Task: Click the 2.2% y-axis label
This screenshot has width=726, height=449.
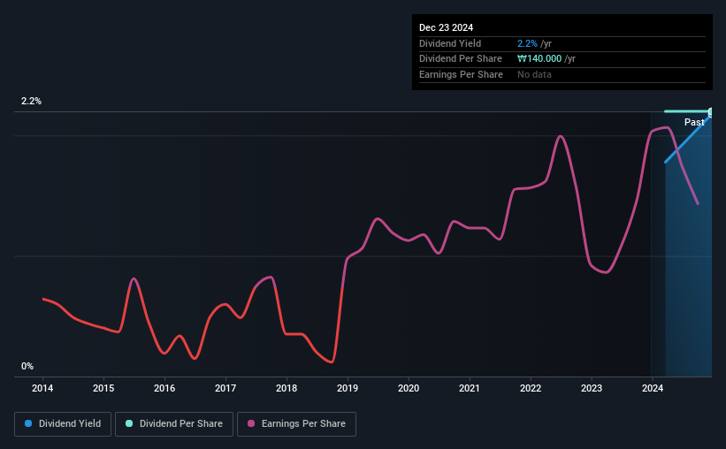Action: tap(31, 101)
